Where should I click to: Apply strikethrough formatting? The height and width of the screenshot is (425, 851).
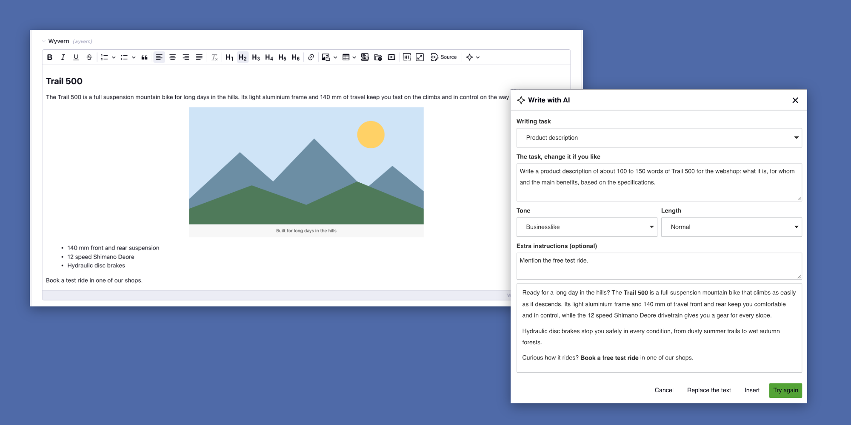[x=89, y=57]
